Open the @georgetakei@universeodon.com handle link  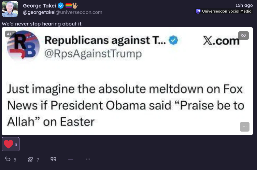(x=62, y=12)
